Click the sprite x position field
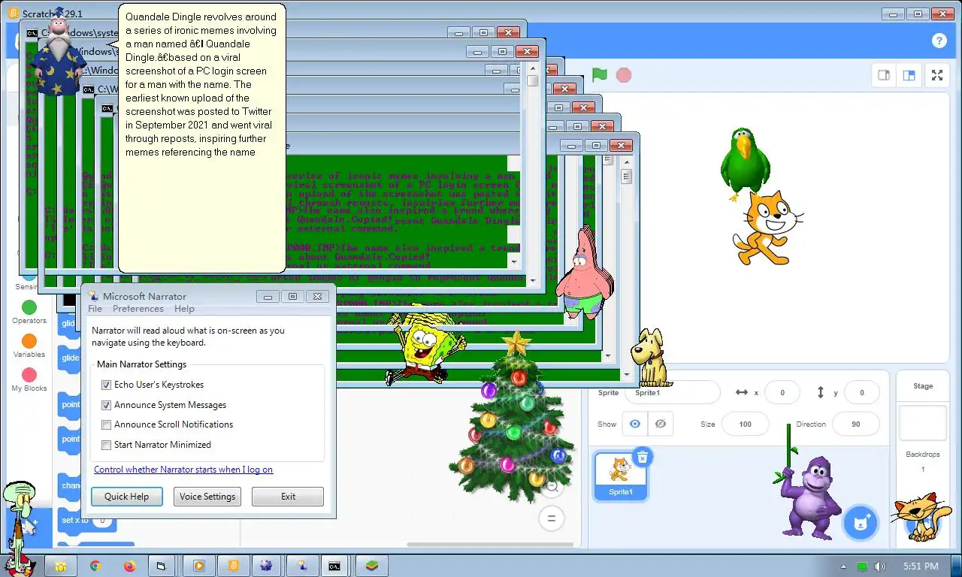This screenshot has height=577, width=962. pyautogui.click(x=782, y=392)
